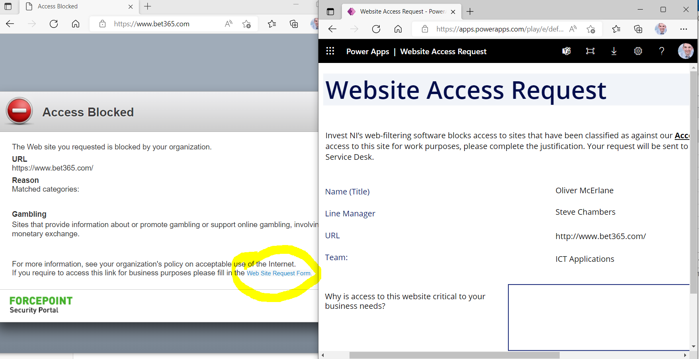The height and width of the screenshot is (359, 699).
Task: Open Collections in Access Blocked window
Action: (x=294, y=24)
